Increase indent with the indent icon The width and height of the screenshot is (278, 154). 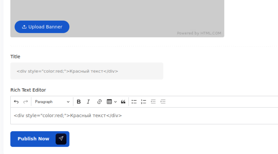pyautogui.click(x=163, y=102)
